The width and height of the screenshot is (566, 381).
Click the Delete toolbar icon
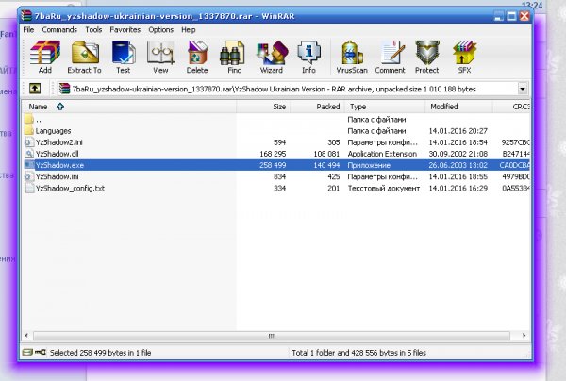197,58
